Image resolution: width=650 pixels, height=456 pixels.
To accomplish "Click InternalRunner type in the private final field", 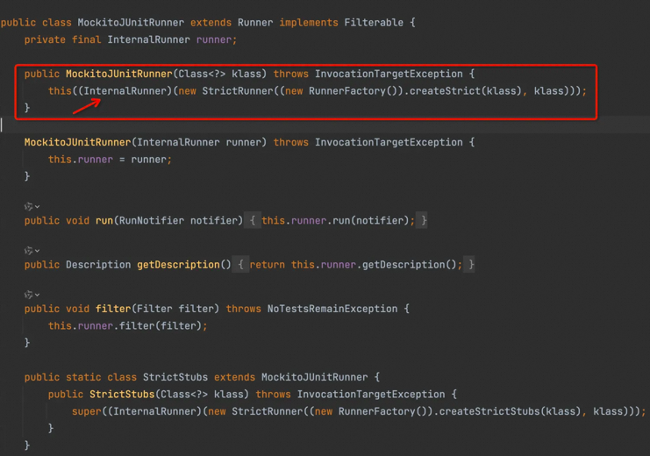I will [x=148, y=39].
